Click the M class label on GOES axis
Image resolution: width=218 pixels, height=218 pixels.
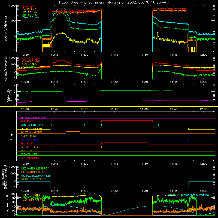pyautogui.click(x=14, y=85)
